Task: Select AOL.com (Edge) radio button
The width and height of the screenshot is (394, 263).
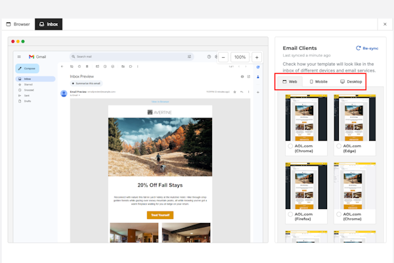Action: click(x=339, y=146)
